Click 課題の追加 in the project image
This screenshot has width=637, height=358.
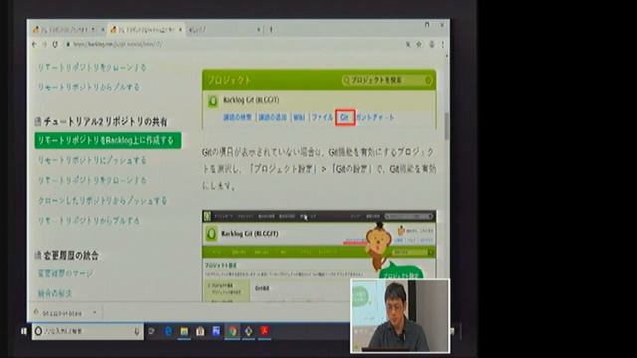[272, 117]
